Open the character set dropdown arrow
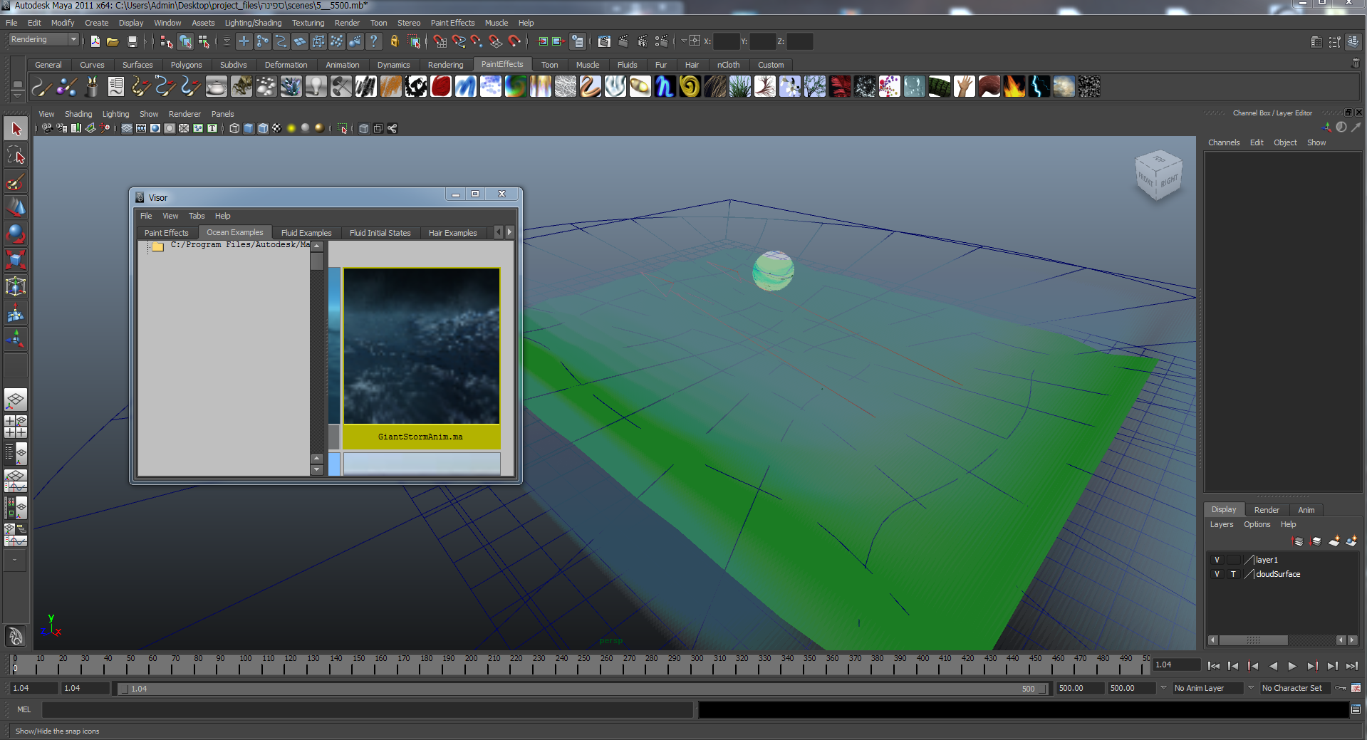Image resolution: width=1367 pixels, height=740 pixels. tap(1251, 688)
